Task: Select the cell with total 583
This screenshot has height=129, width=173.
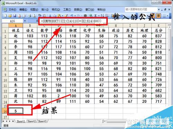Action: 158,96
